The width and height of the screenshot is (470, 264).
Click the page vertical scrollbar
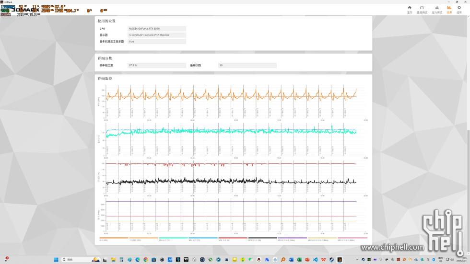[x=468, y=190]
